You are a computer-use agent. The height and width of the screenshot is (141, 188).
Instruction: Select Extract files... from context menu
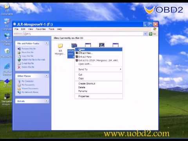tap(99, 53)
